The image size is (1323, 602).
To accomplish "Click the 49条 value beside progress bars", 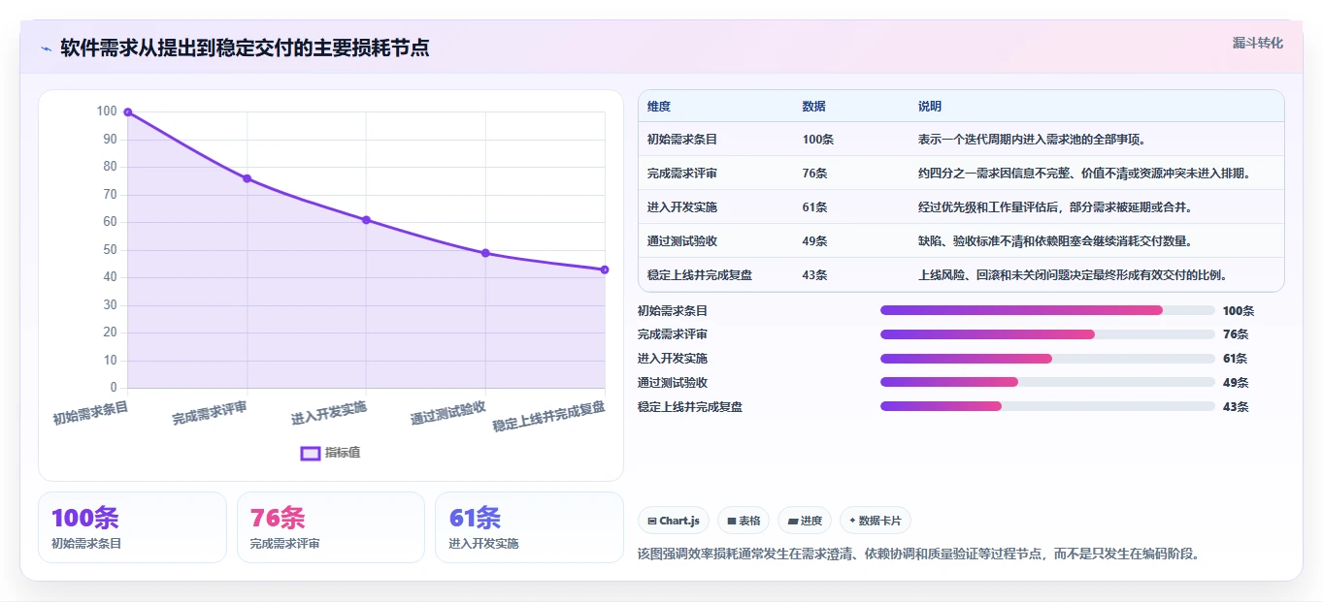I will coord(1236,383).
